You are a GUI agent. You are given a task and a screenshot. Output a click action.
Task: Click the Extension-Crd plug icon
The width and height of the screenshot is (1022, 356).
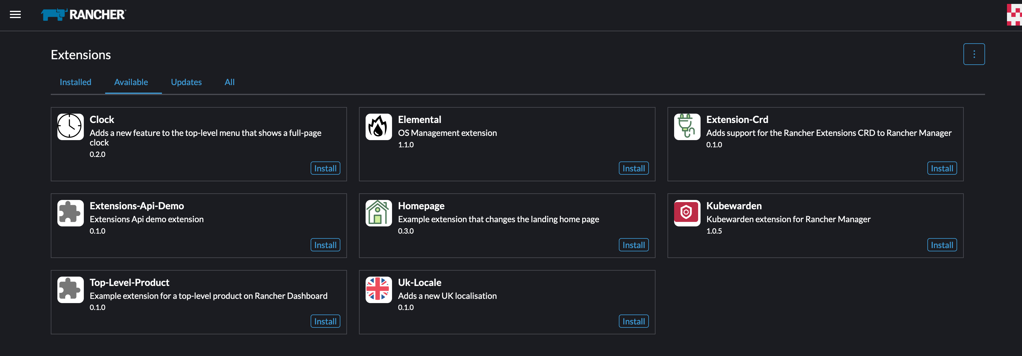tap(686, 127)
